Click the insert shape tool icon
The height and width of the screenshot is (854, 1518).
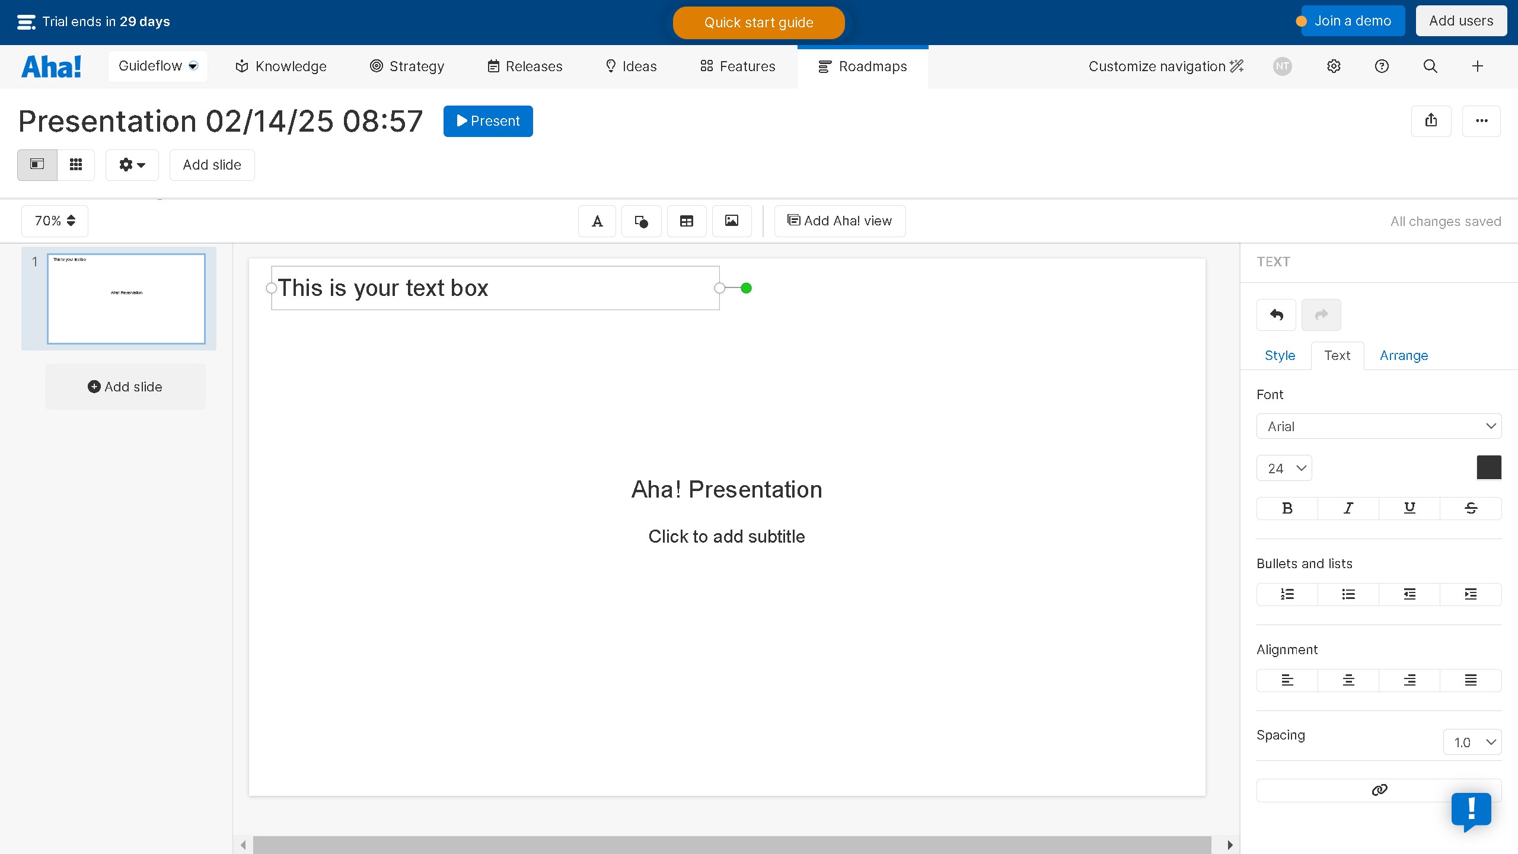click(x=641, y=221)
